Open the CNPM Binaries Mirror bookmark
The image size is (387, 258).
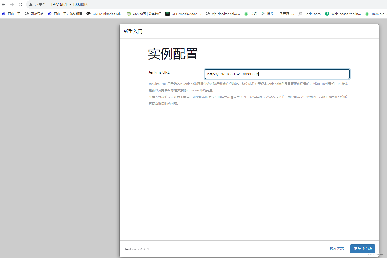[x=104, y=14]
